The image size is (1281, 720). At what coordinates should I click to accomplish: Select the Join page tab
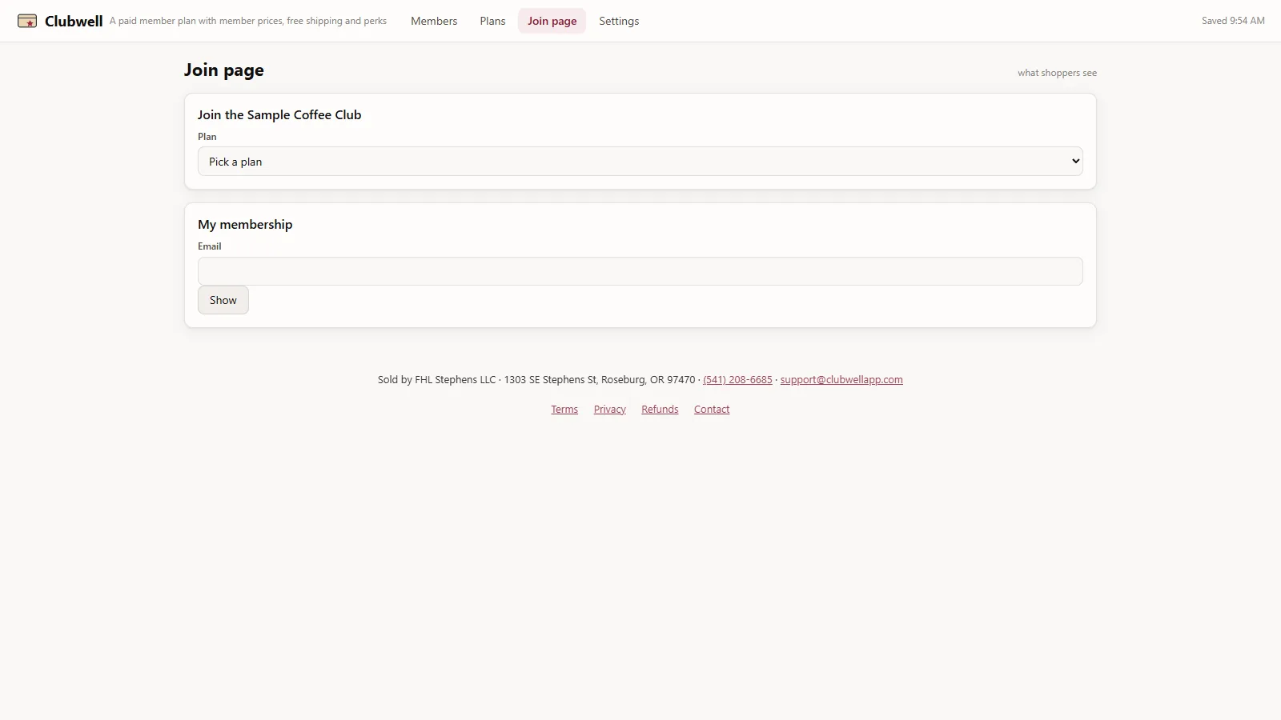(x=552, y=21)
